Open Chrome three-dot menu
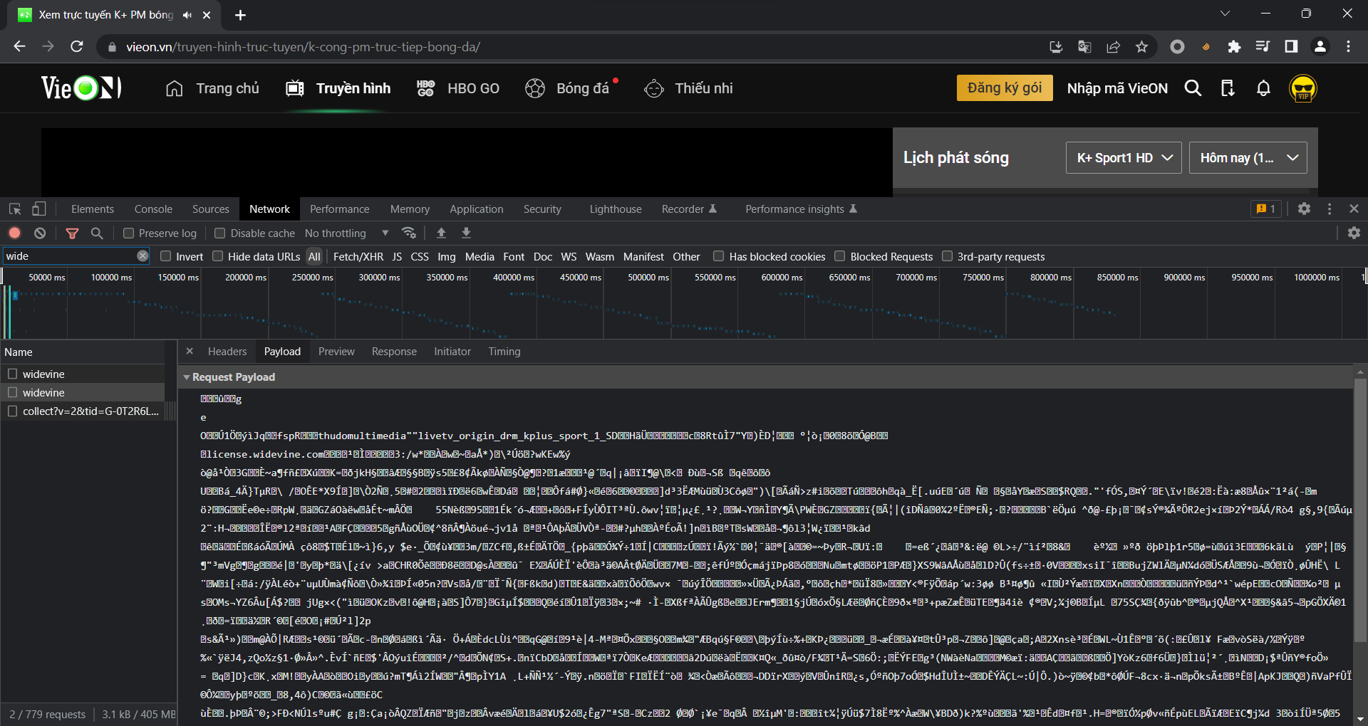 [x=1348, y=46]
